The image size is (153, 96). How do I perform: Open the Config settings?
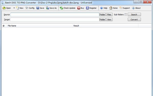pos(30,8)
